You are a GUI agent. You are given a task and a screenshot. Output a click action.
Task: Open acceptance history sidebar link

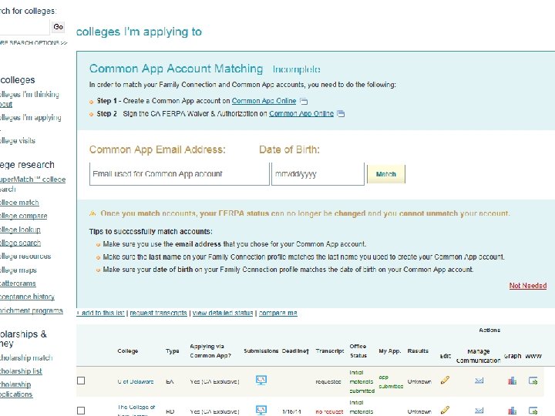point(27,297)
